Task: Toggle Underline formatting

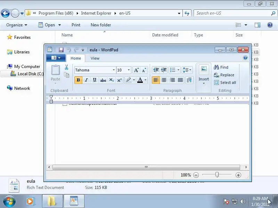Action: tap(95, 80)
